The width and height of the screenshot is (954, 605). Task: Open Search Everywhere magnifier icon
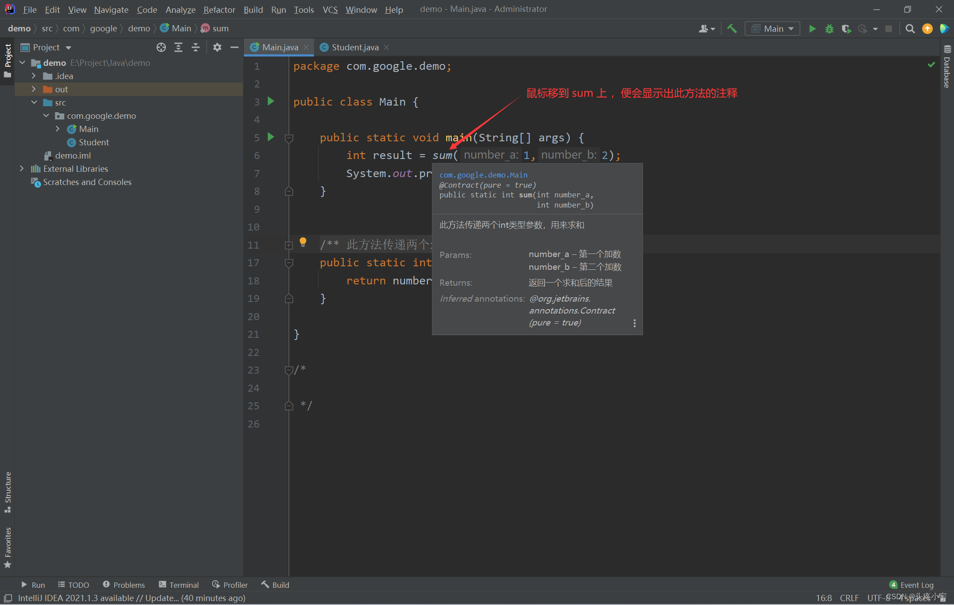point(910,29)
